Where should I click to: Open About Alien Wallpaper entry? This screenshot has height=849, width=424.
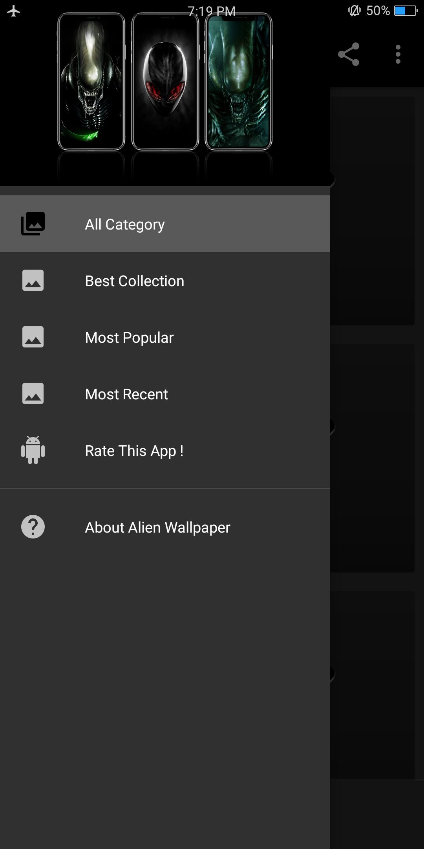pyautogui.click(x=165, y=527)
